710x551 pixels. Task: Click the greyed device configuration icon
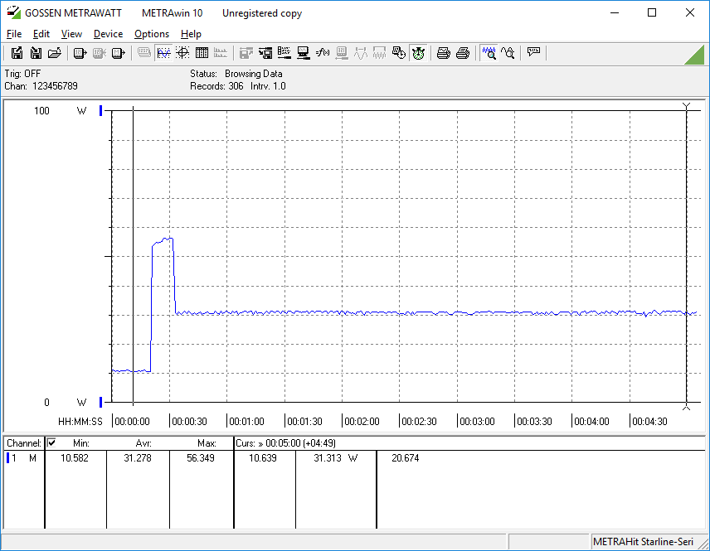(246, 53)
